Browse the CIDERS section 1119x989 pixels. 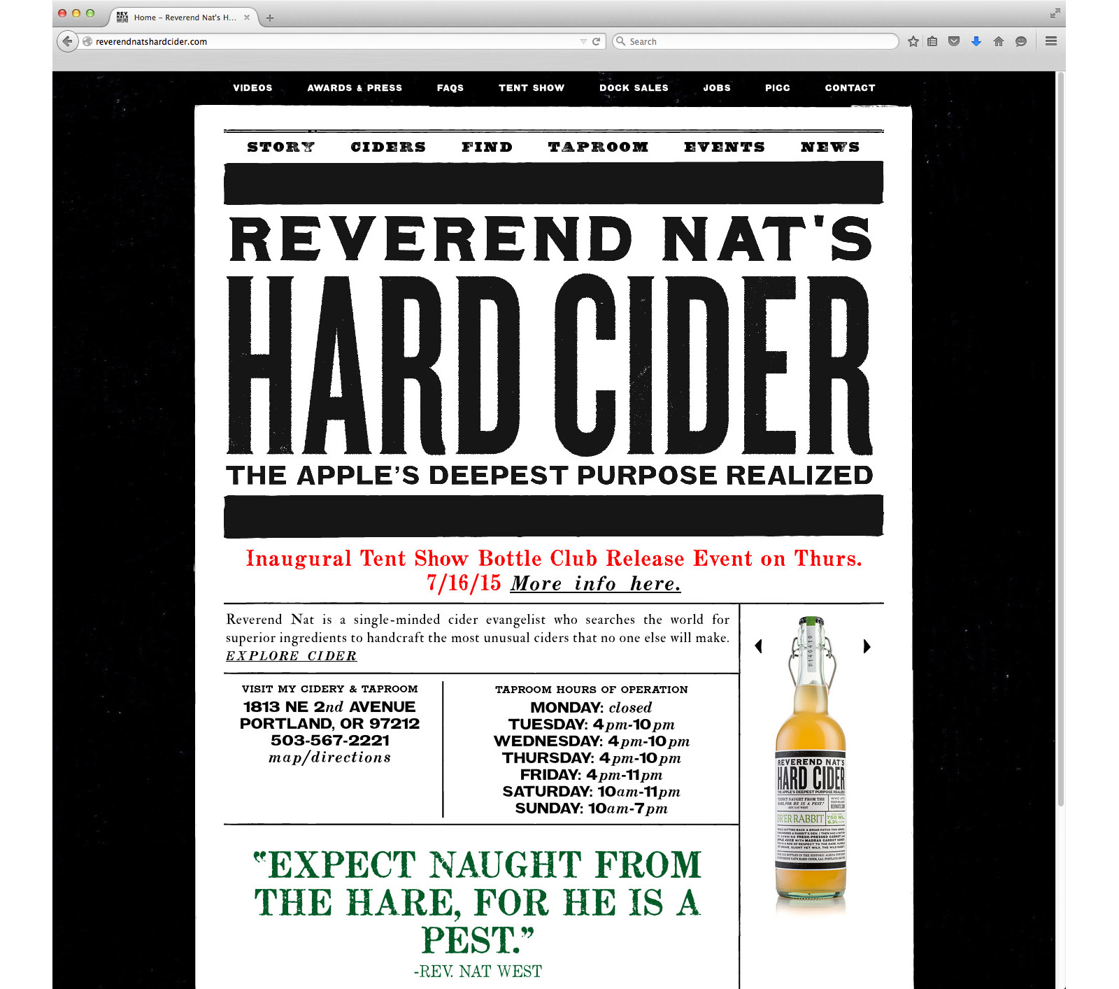[388, 147]
